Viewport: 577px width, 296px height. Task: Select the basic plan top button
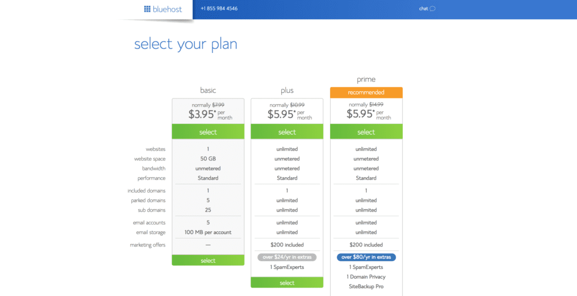(x=208, y=132)
